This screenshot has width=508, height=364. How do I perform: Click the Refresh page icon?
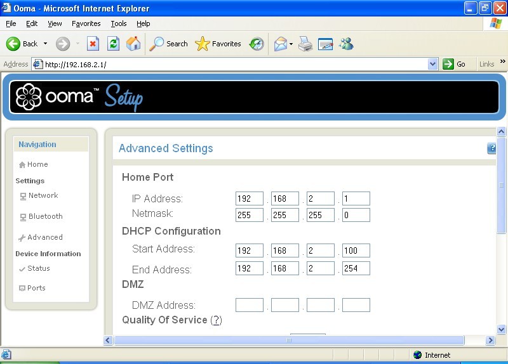point(113,44)
